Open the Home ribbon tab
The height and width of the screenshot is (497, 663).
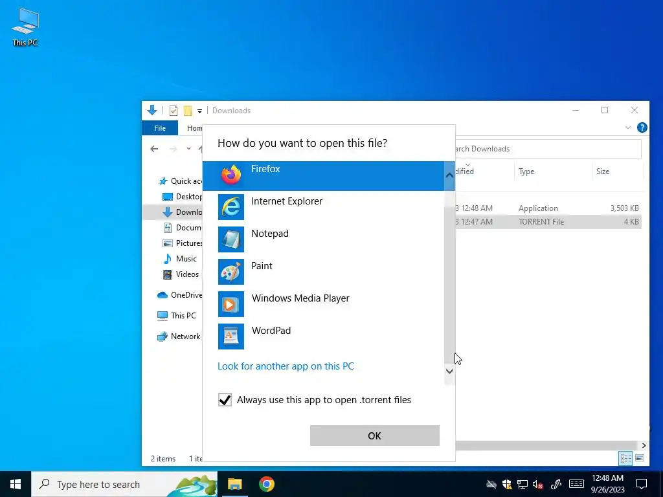pyautogui.click(x=194, y=128)
